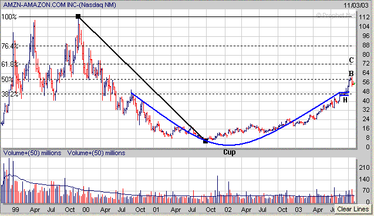Click the 03 year label on time axis
374x216 pixels.
pyautogui.click(x=299, y=210)
